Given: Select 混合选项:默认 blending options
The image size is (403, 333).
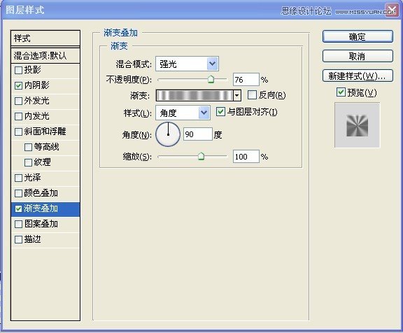Looking at the screenshot, I should pos(45,55).
